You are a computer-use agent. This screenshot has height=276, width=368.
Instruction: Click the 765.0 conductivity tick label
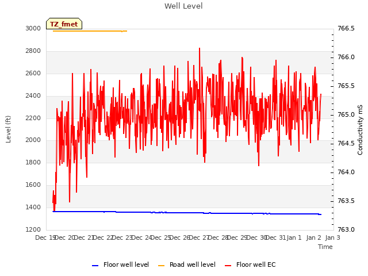tap(346, 115)
